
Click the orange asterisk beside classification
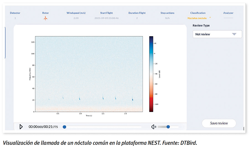pyautogui.click(x=210, y=17)
